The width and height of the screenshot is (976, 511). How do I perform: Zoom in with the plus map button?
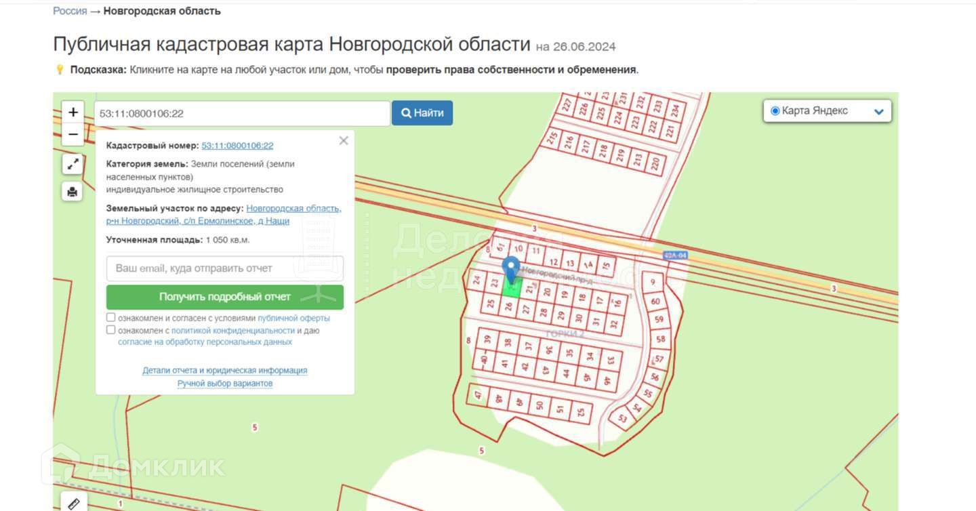point(73,113)
